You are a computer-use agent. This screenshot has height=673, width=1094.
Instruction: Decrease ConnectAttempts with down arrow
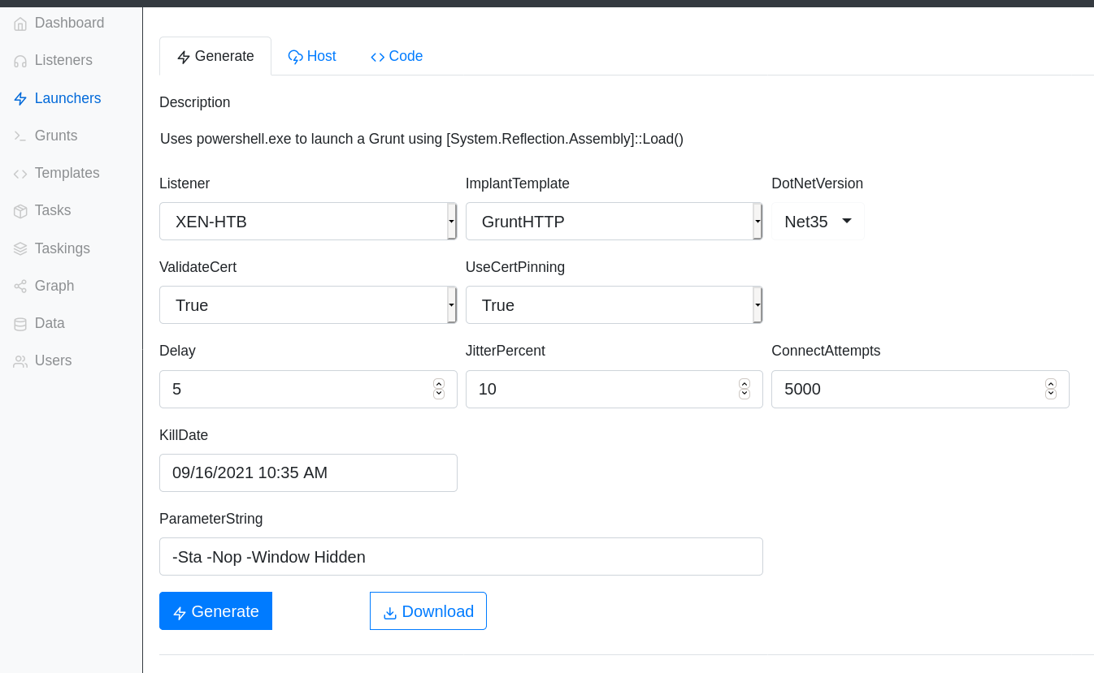pos(1051,395)
